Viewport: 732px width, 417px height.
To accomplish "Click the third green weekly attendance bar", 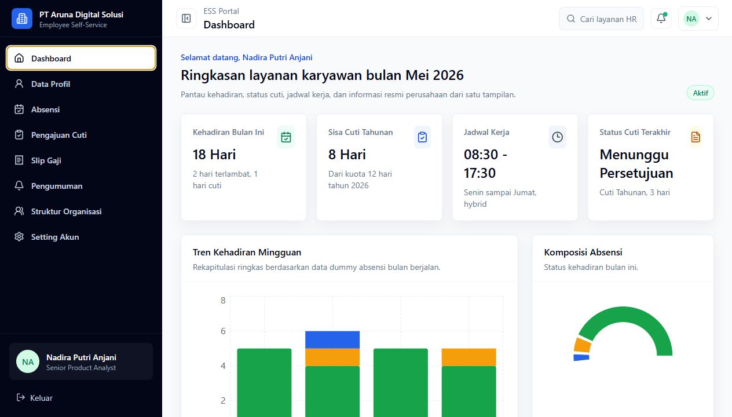I will point(401,382).
